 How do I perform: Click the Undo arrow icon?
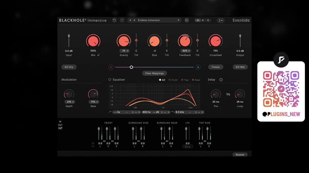(115, 20)
